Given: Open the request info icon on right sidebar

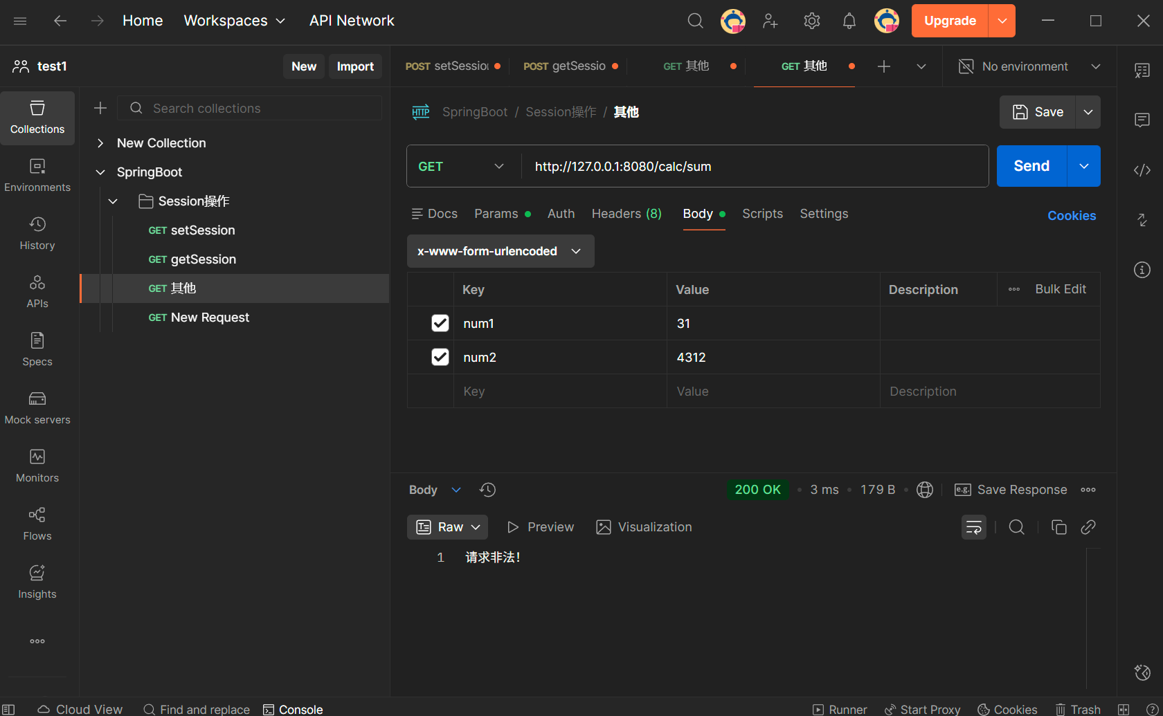Looking at the screenshot, I should (x=1142, y=270).
